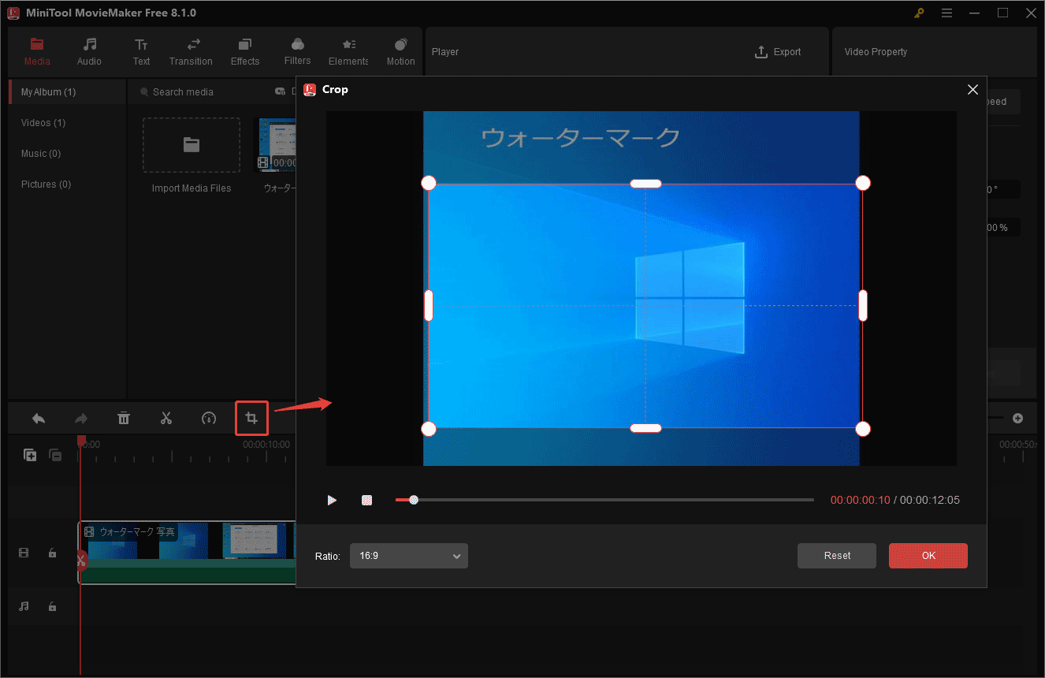Image resolution: width=1045 pixels, height=678 pixels.
Task: Click the scissors on the playhead
Action: click(81, 561)
